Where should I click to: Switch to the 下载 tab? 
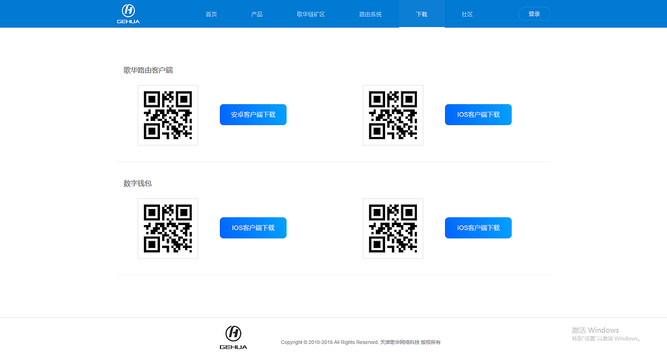422,14
